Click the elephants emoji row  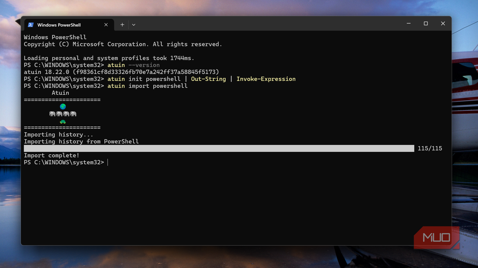pyautogui.click(x=63, y=114)
